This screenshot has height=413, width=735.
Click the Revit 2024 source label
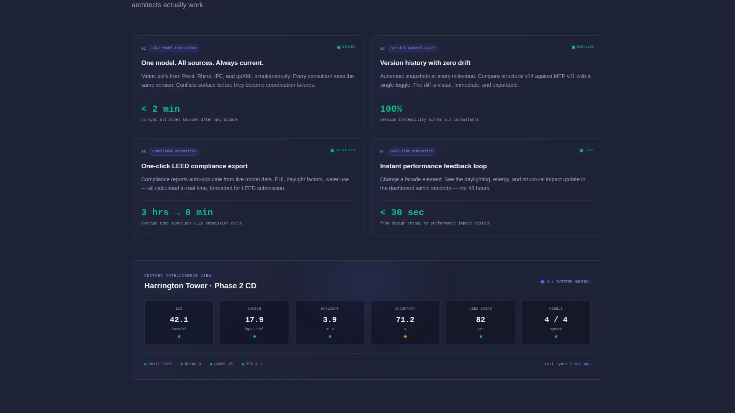pyautogui.click(x=158, y=364)
